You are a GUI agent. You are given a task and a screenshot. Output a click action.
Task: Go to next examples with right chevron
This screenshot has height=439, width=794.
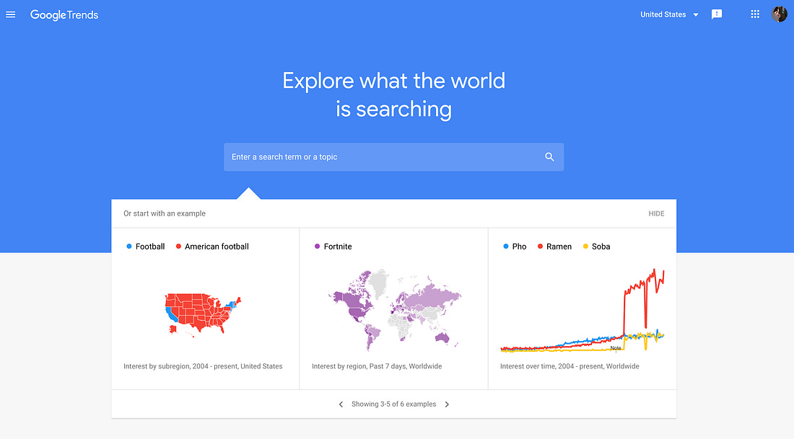click(447, 404)
